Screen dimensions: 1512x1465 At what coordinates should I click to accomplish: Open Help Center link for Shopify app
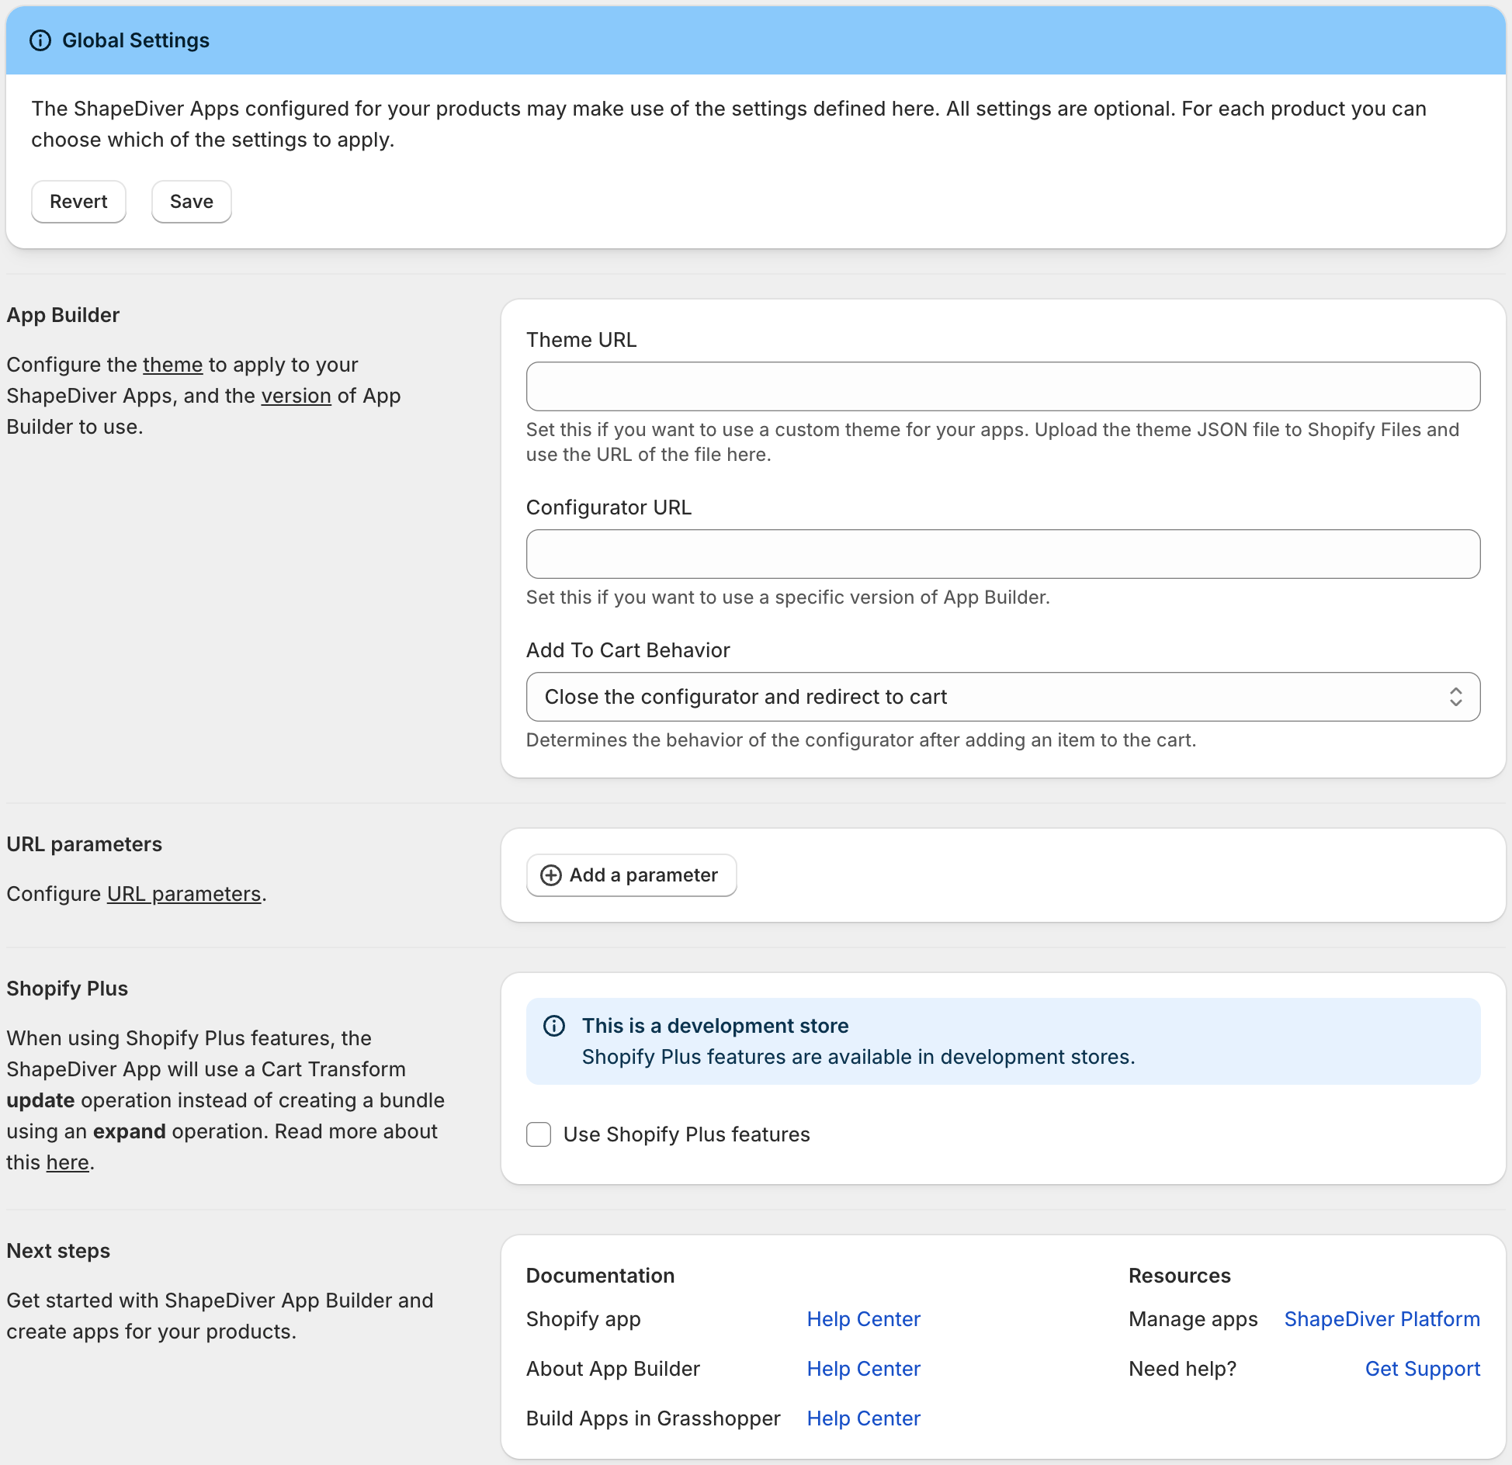click(864, 1319)
